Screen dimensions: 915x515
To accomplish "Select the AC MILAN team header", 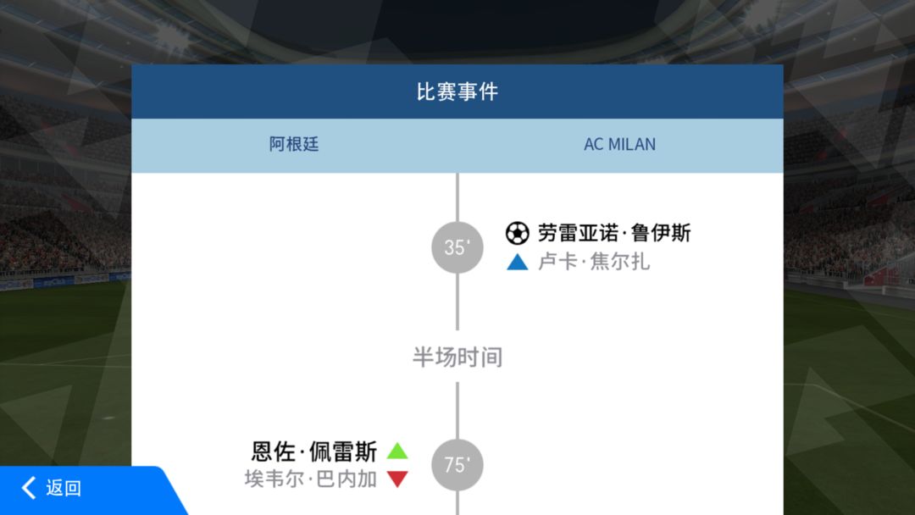I will tap(619, 144).
